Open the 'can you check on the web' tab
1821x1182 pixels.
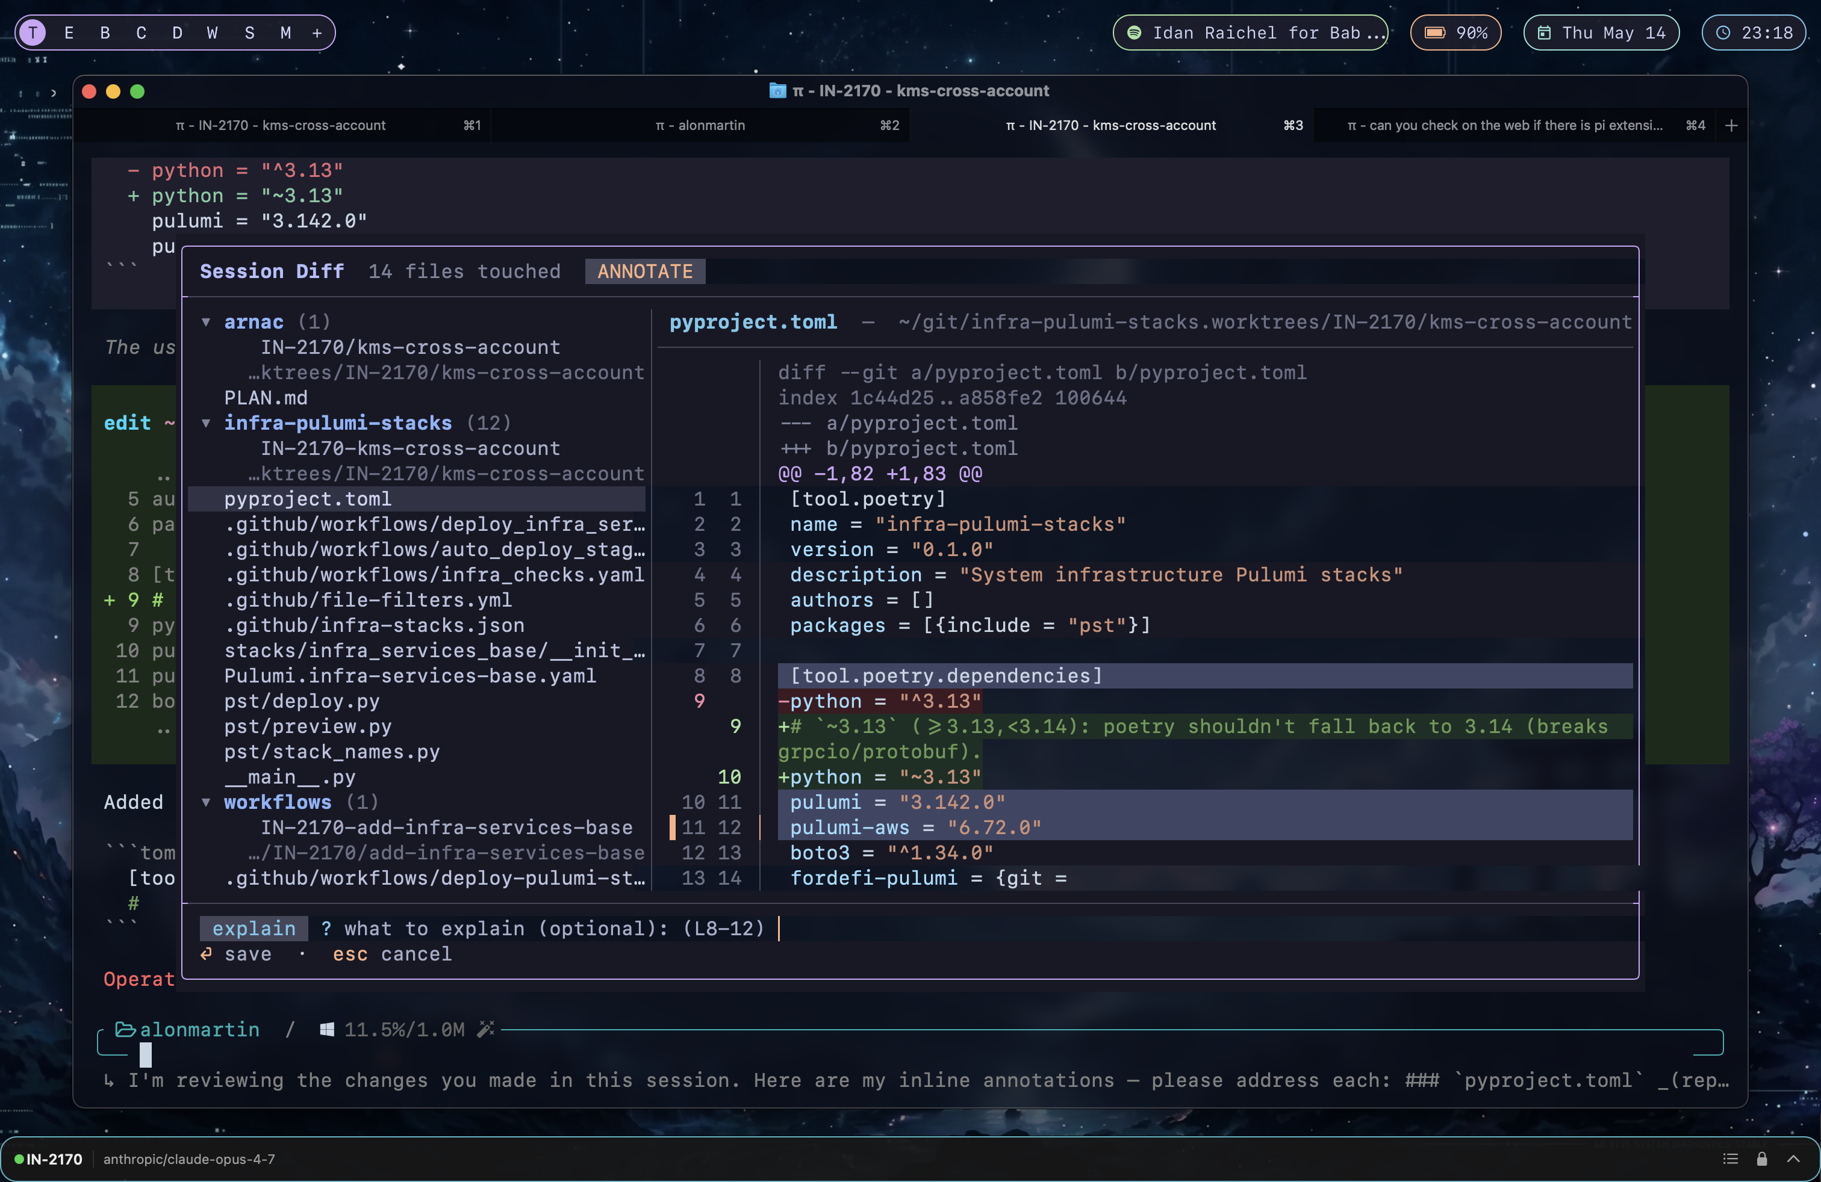click(x=1515, y=125)
